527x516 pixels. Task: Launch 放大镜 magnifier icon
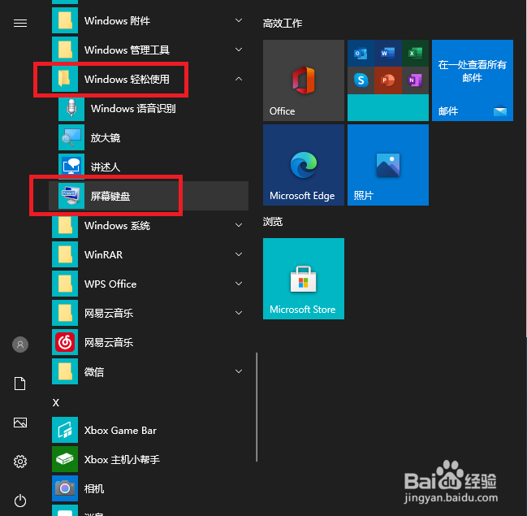tap(71, 137)
